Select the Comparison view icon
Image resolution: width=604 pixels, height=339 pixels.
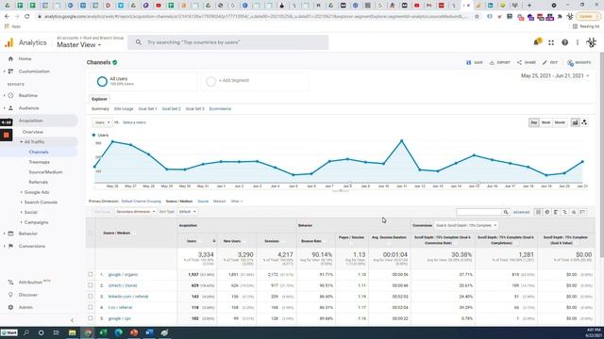click(x=564, y=212)
